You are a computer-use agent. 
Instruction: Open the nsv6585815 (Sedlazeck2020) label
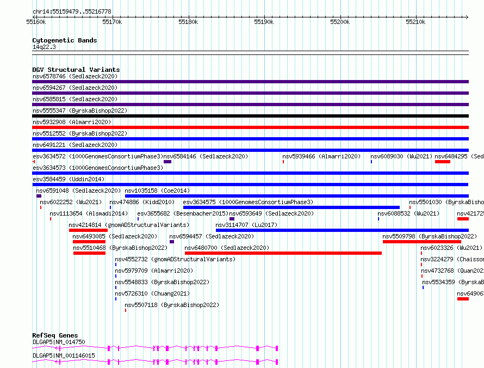[x=75, y=99]
